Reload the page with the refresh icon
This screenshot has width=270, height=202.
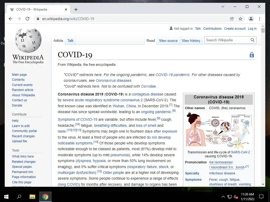27,19
